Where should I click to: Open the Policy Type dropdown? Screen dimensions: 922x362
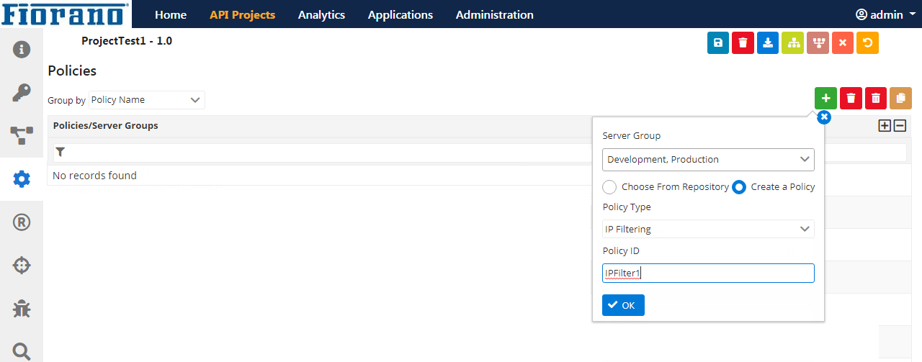[708, 229]
